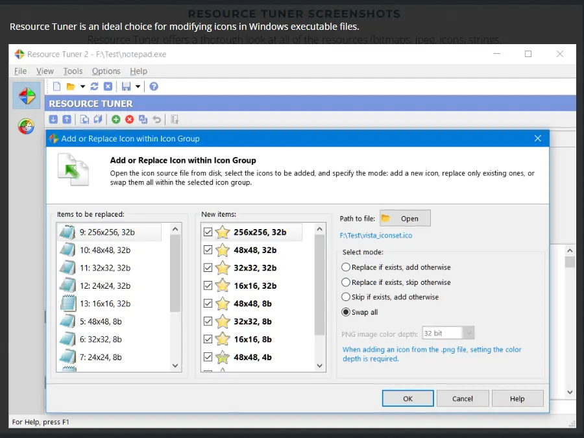Click the green plus Add resource icon

click(x=116, y=119)
